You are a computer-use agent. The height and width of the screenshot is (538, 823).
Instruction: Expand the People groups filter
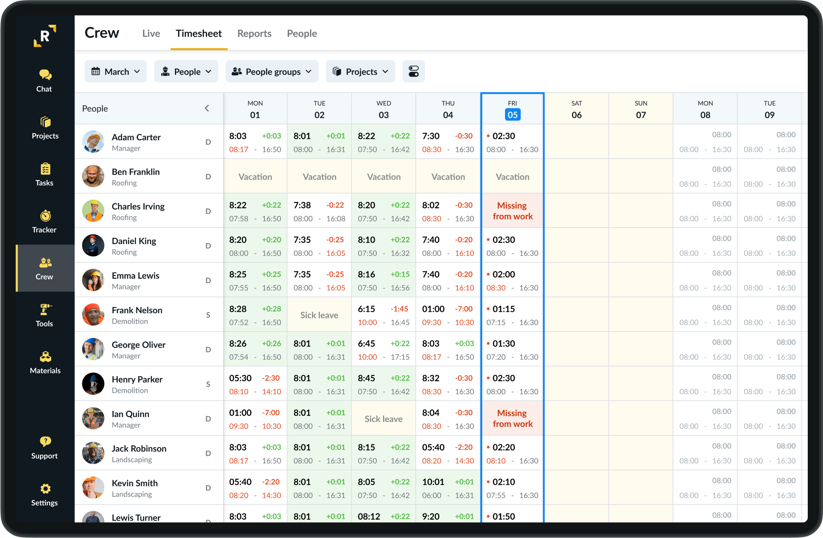coord(271,71)
